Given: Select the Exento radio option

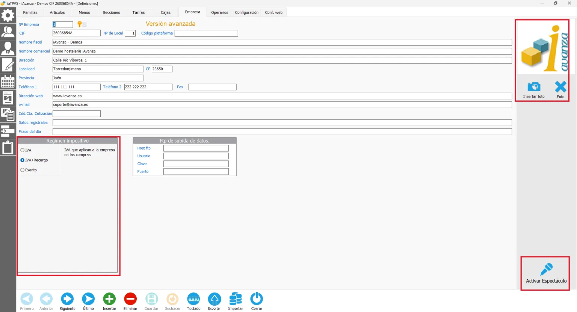Looking at the screenshot, I should click(23, 170).
